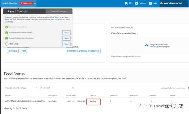Image resolution: width=189 pixels, height=114 pixels.
Task: Click the Item Setup checklist item text
Action: tap(14, 44)
